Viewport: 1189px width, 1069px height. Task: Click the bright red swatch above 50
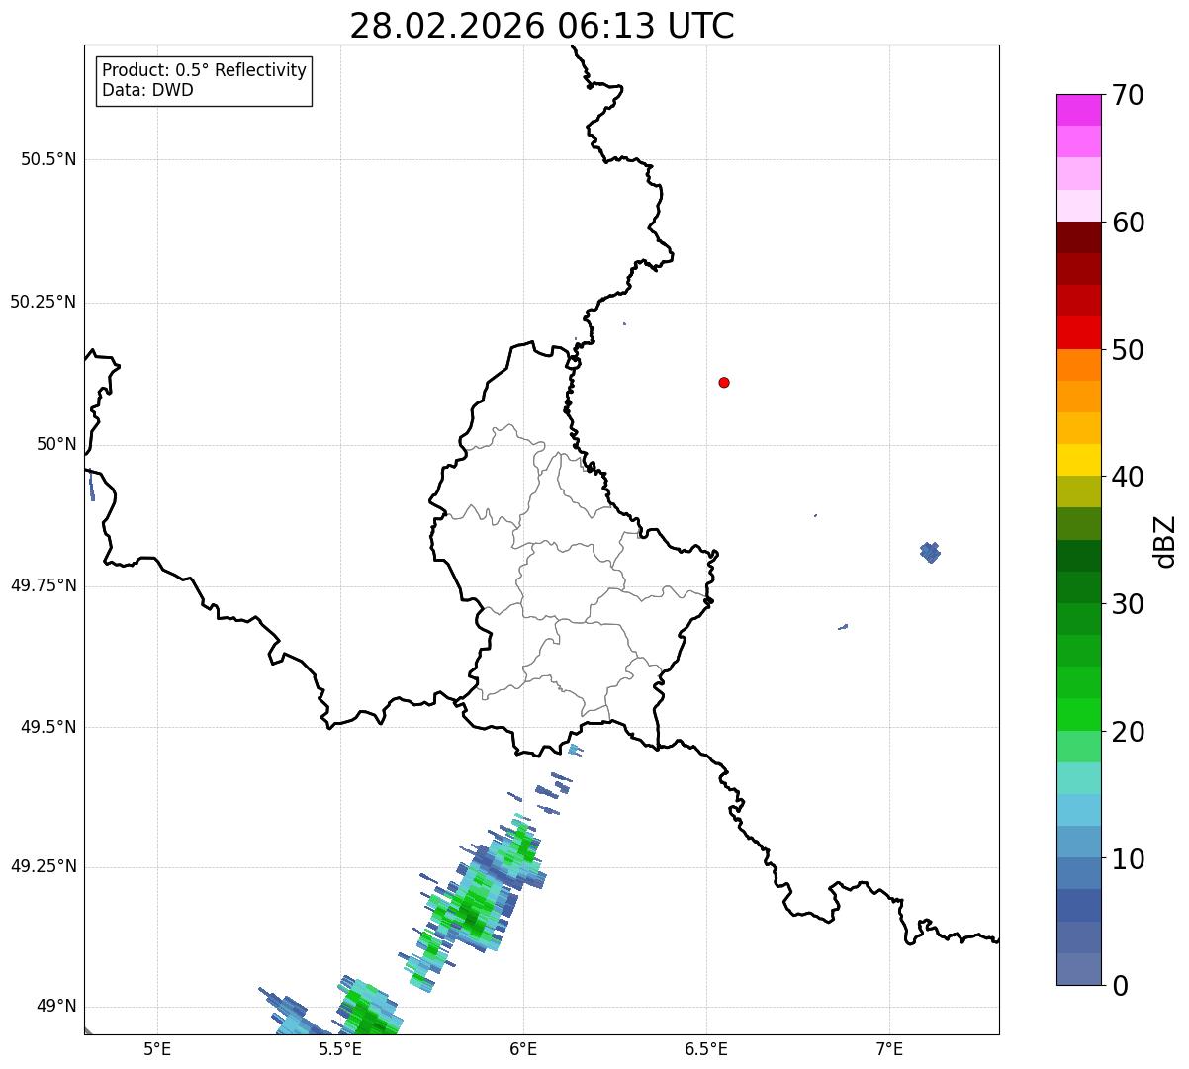1078,332
